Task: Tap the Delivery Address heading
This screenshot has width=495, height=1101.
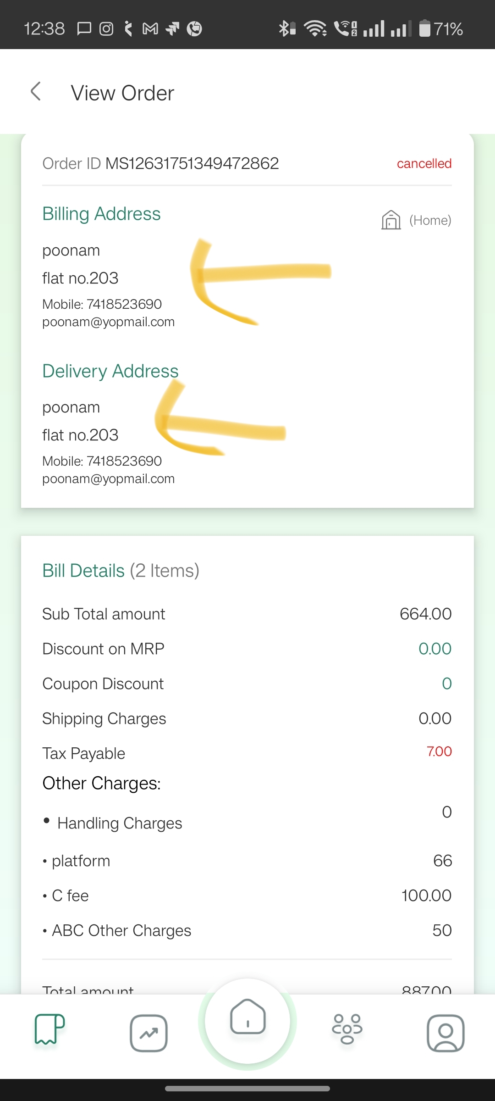Action: [x=110, y=371]
